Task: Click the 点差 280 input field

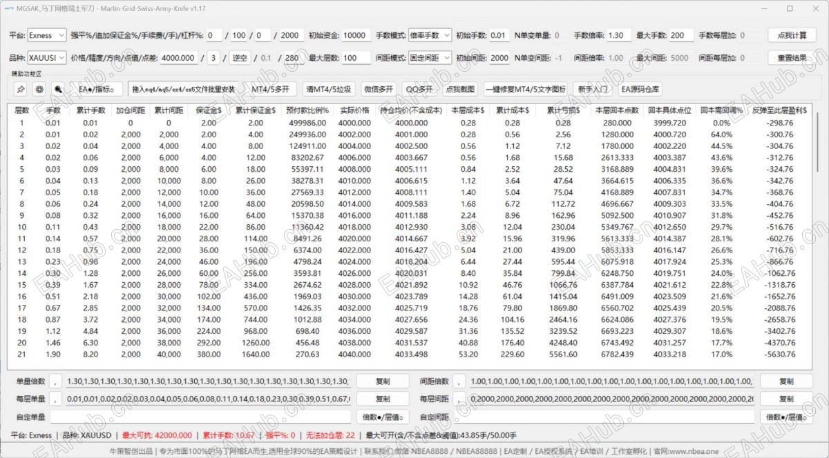Action: pos(293,58)
